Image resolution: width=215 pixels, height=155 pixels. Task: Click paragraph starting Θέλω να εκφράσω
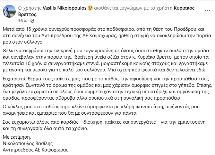106,60
